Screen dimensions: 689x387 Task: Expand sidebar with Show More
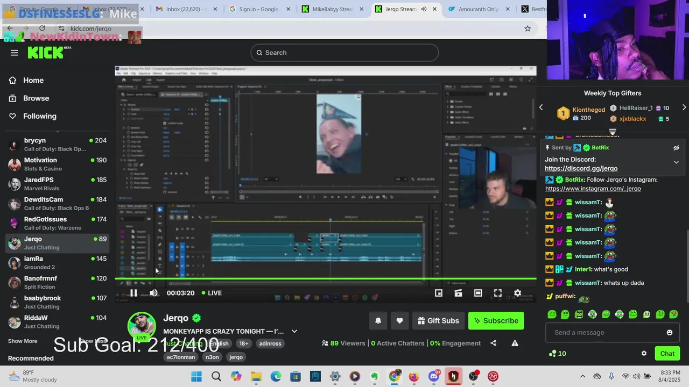23,341
